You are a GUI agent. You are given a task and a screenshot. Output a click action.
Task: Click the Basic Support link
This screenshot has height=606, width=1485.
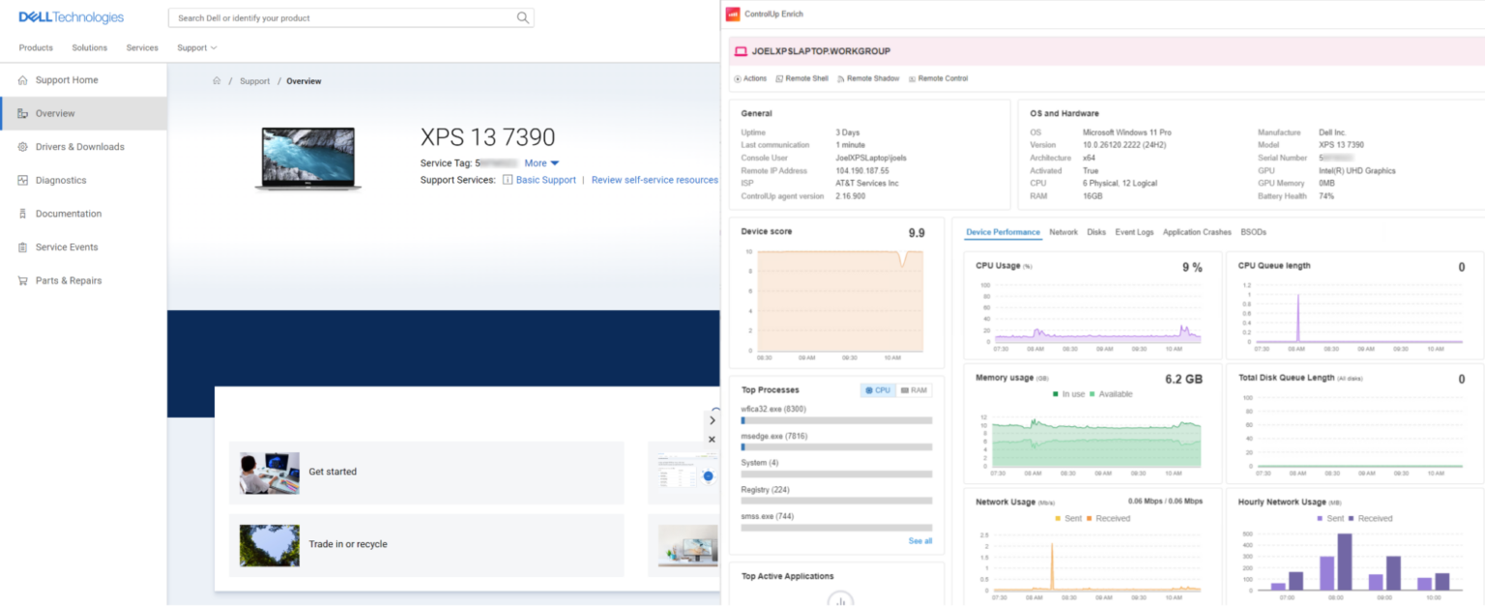[x=545, y=179]
